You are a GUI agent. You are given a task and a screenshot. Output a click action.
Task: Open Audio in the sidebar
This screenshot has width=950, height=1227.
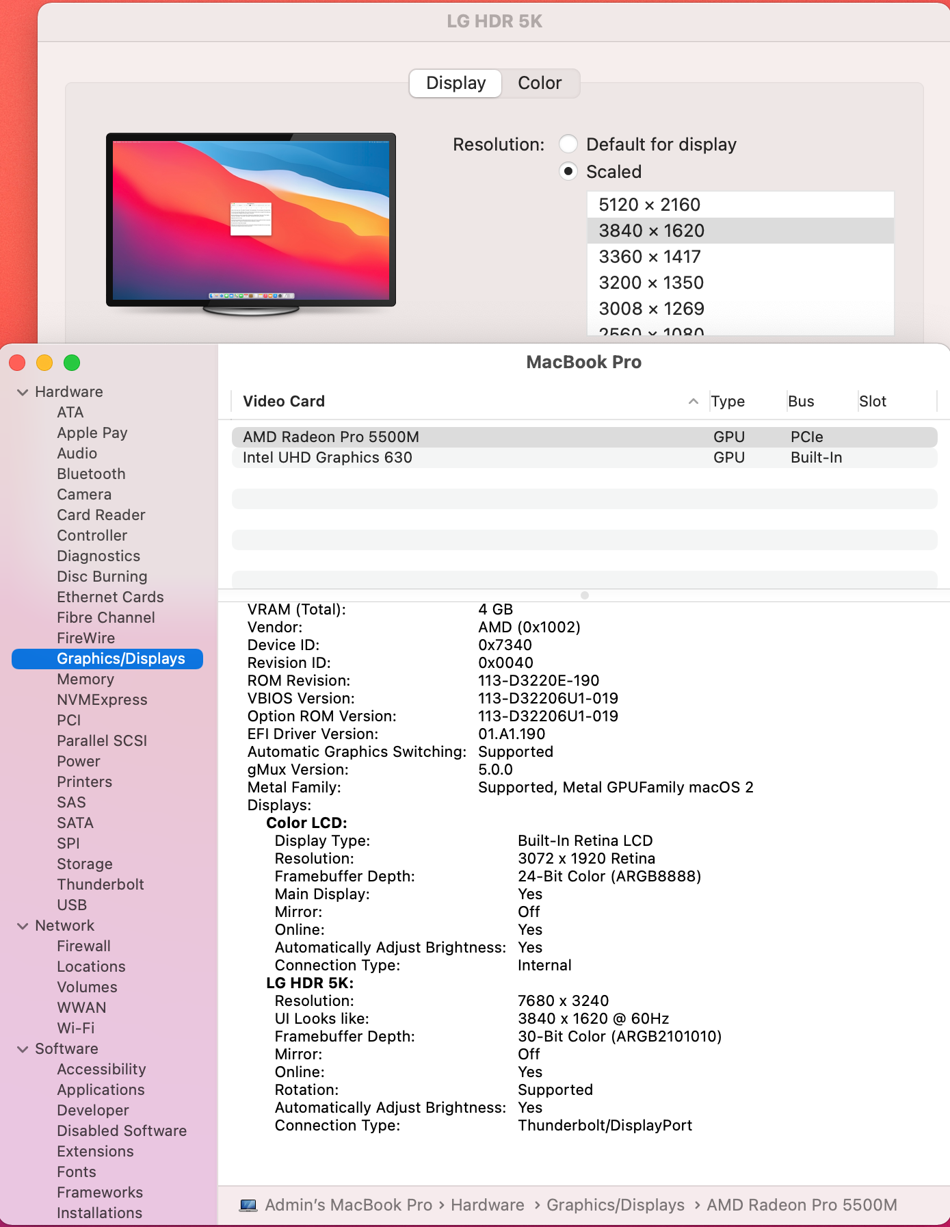pyautogui.click(x=77, y=454)
